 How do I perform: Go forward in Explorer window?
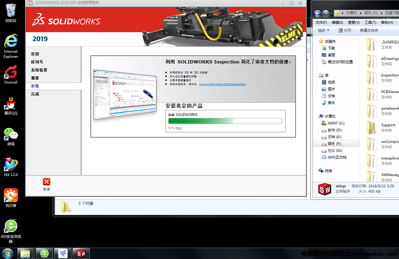(x=326, y=13)
